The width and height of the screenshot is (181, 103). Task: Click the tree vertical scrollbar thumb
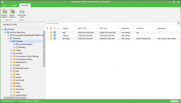[x=44, y=49]
